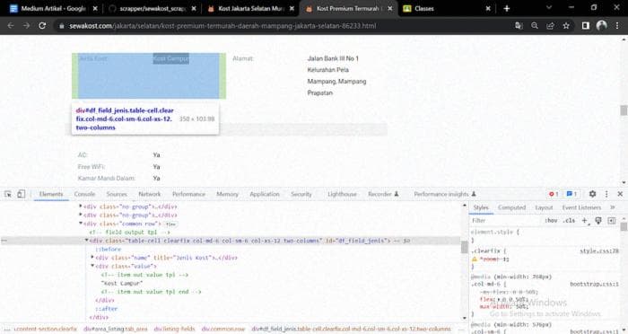This screenshot has width=628, height=334.
Task: Open the Sources panel
Action: (x=117, y=194)
